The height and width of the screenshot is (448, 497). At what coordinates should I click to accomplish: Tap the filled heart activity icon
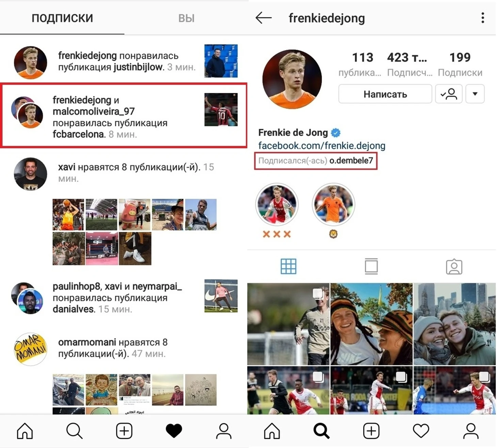pyautogui.click(x=174, y=431)
